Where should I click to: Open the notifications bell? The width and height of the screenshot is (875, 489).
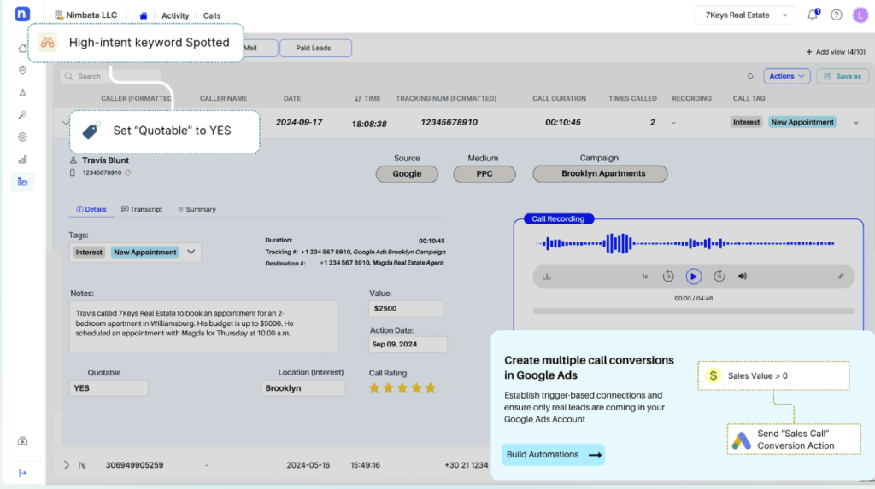point(813,15)
